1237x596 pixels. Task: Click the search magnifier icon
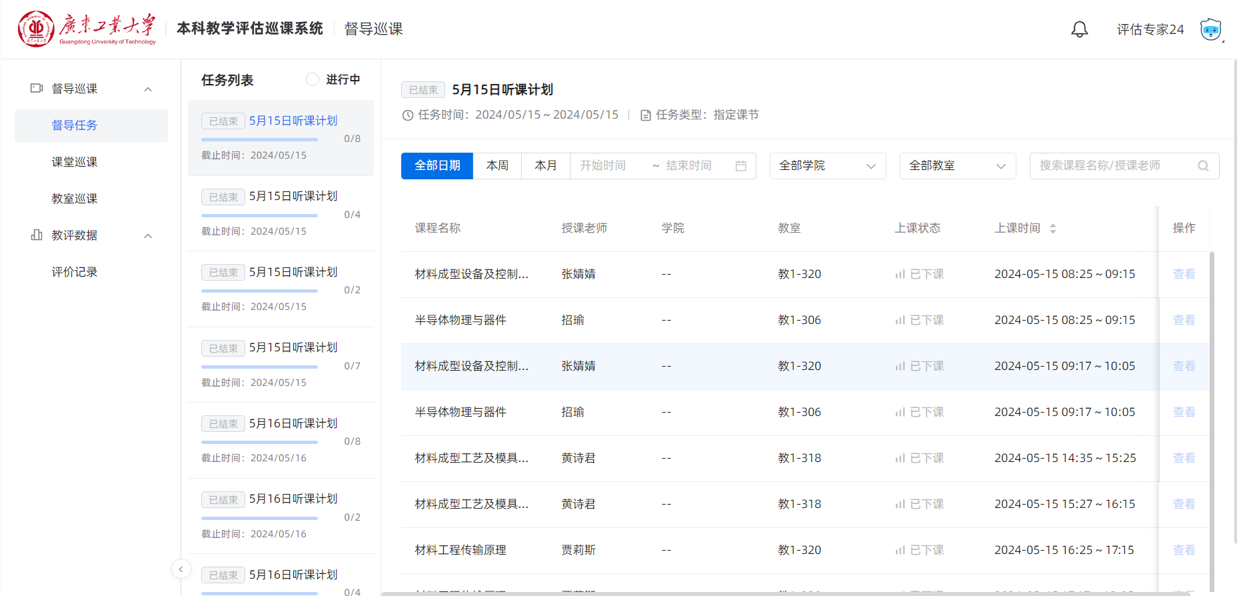[1203, 166]
